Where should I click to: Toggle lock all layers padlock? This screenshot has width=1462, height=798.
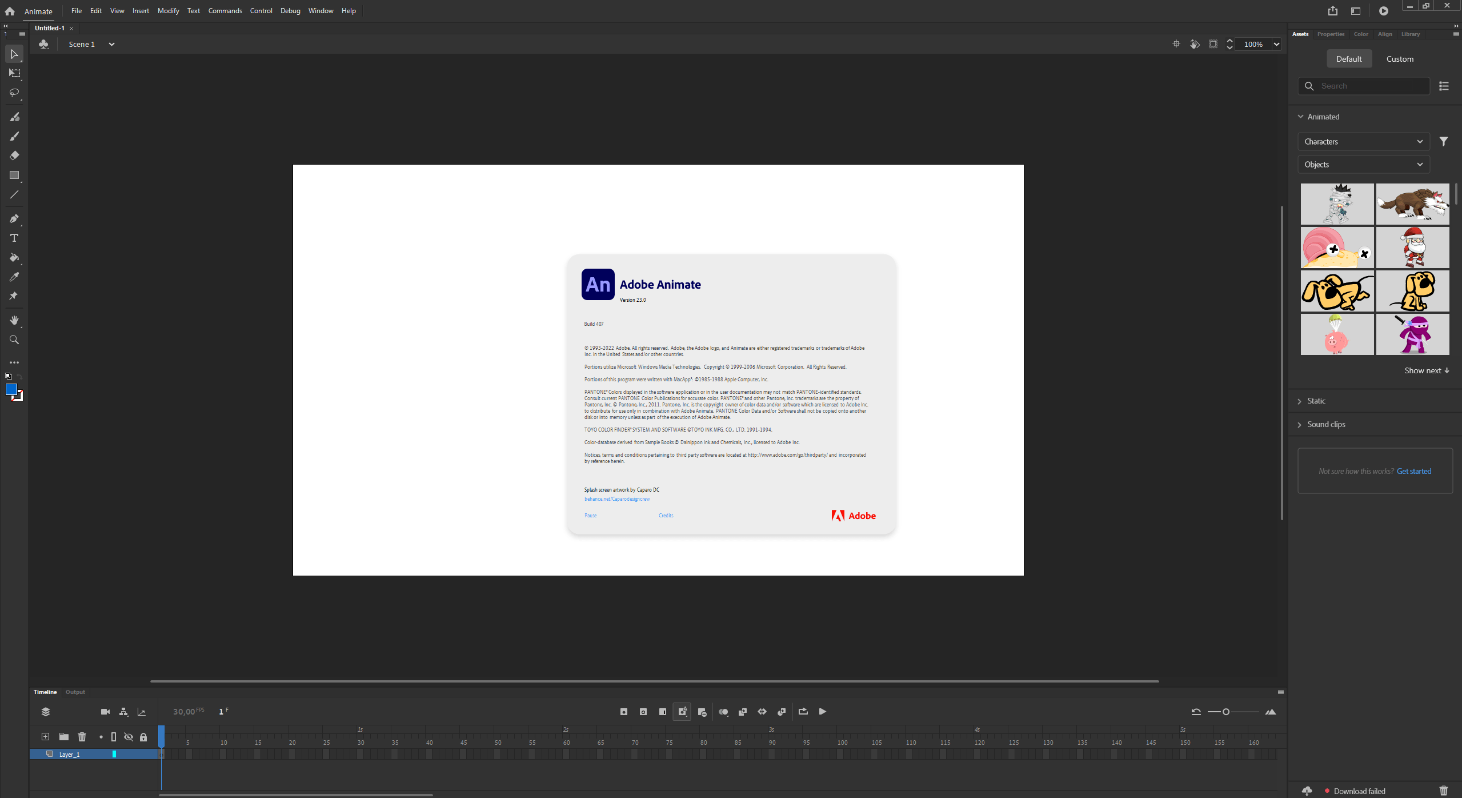[143, 737]
